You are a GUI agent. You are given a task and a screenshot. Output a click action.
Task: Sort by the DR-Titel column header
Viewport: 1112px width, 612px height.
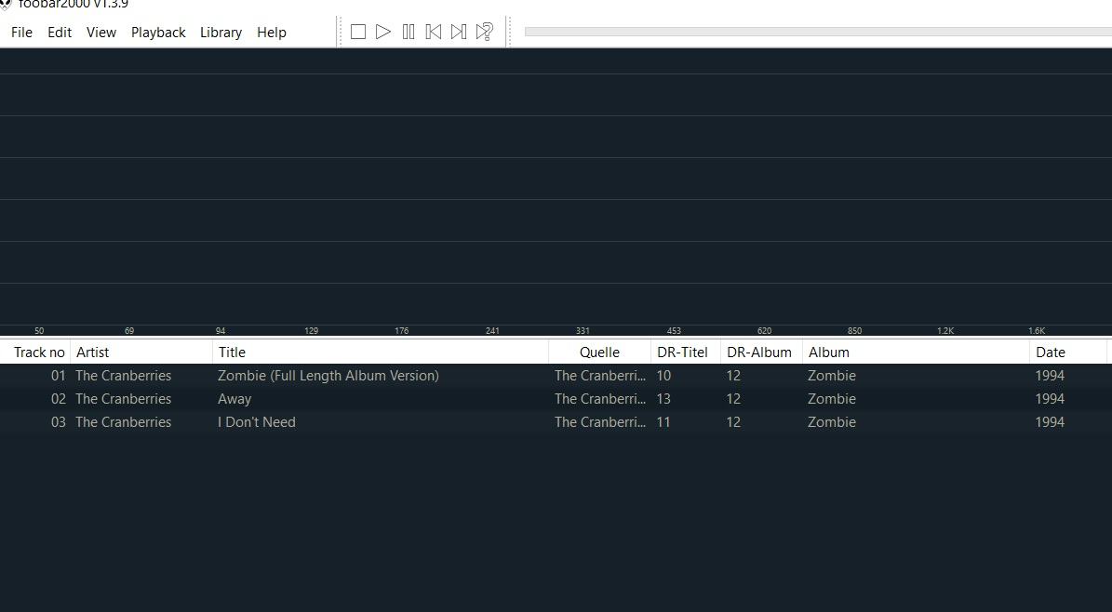coord(686,353)
